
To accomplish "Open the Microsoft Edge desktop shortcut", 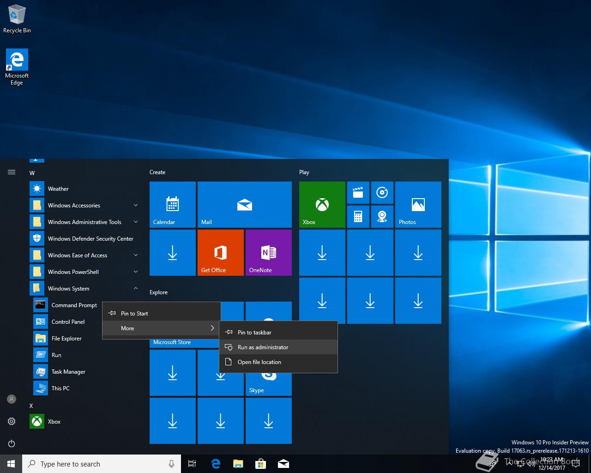I will [17, 67].
